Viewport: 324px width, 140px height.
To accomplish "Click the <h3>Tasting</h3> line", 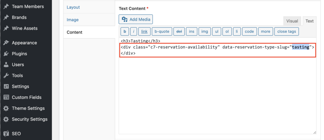I will pos(140,41).
